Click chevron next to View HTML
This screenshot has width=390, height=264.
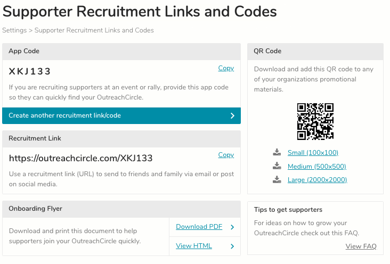point(232,246)
